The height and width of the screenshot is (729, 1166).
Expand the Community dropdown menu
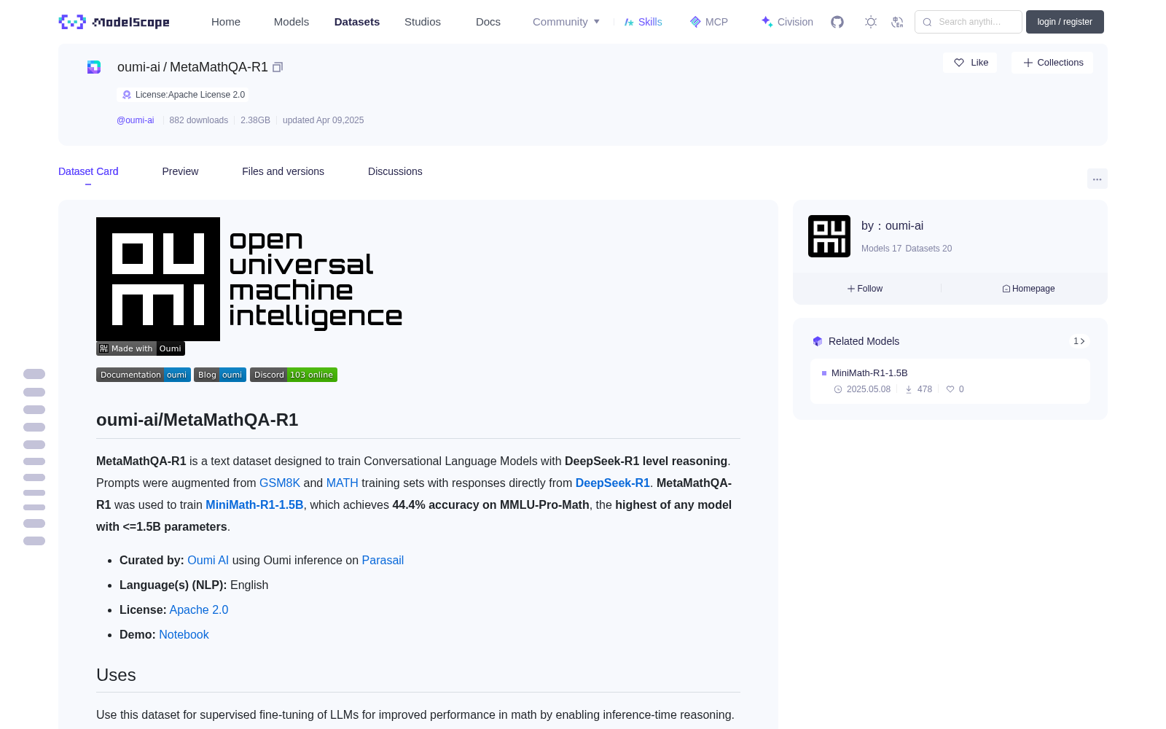coord(566,22)
